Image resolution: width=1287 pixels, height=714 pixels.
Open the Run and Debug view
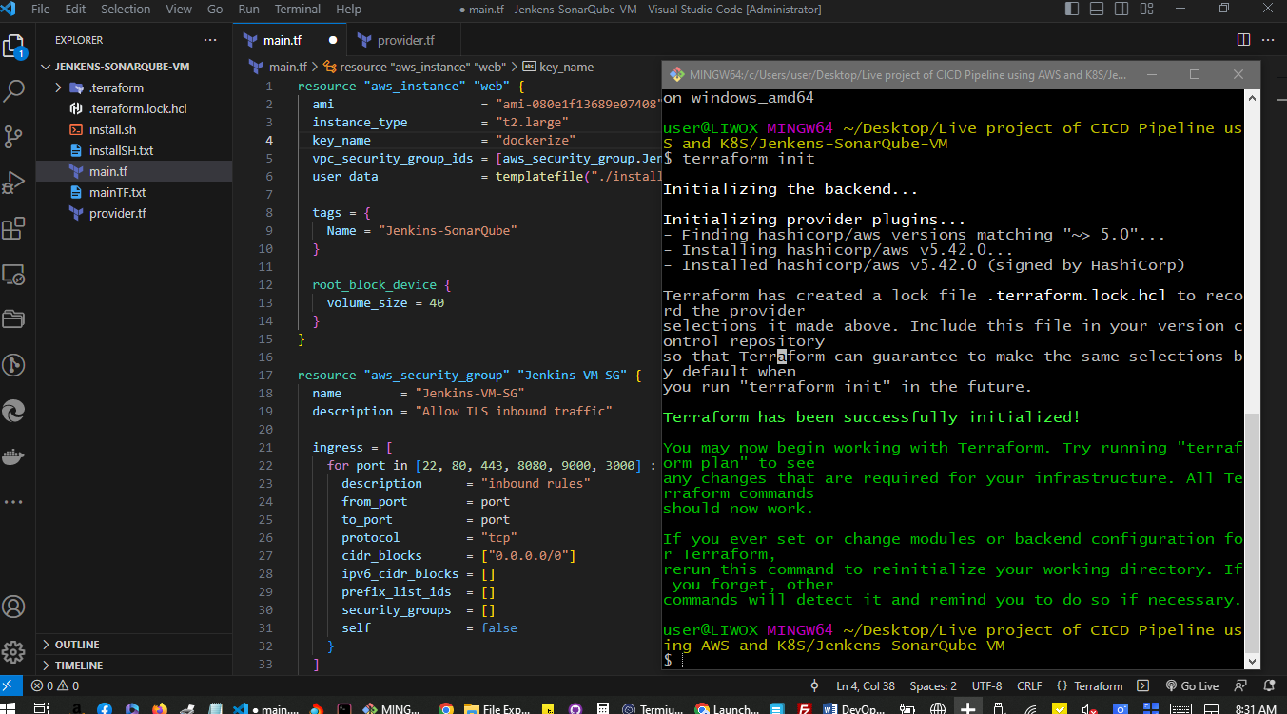[14, 182]
